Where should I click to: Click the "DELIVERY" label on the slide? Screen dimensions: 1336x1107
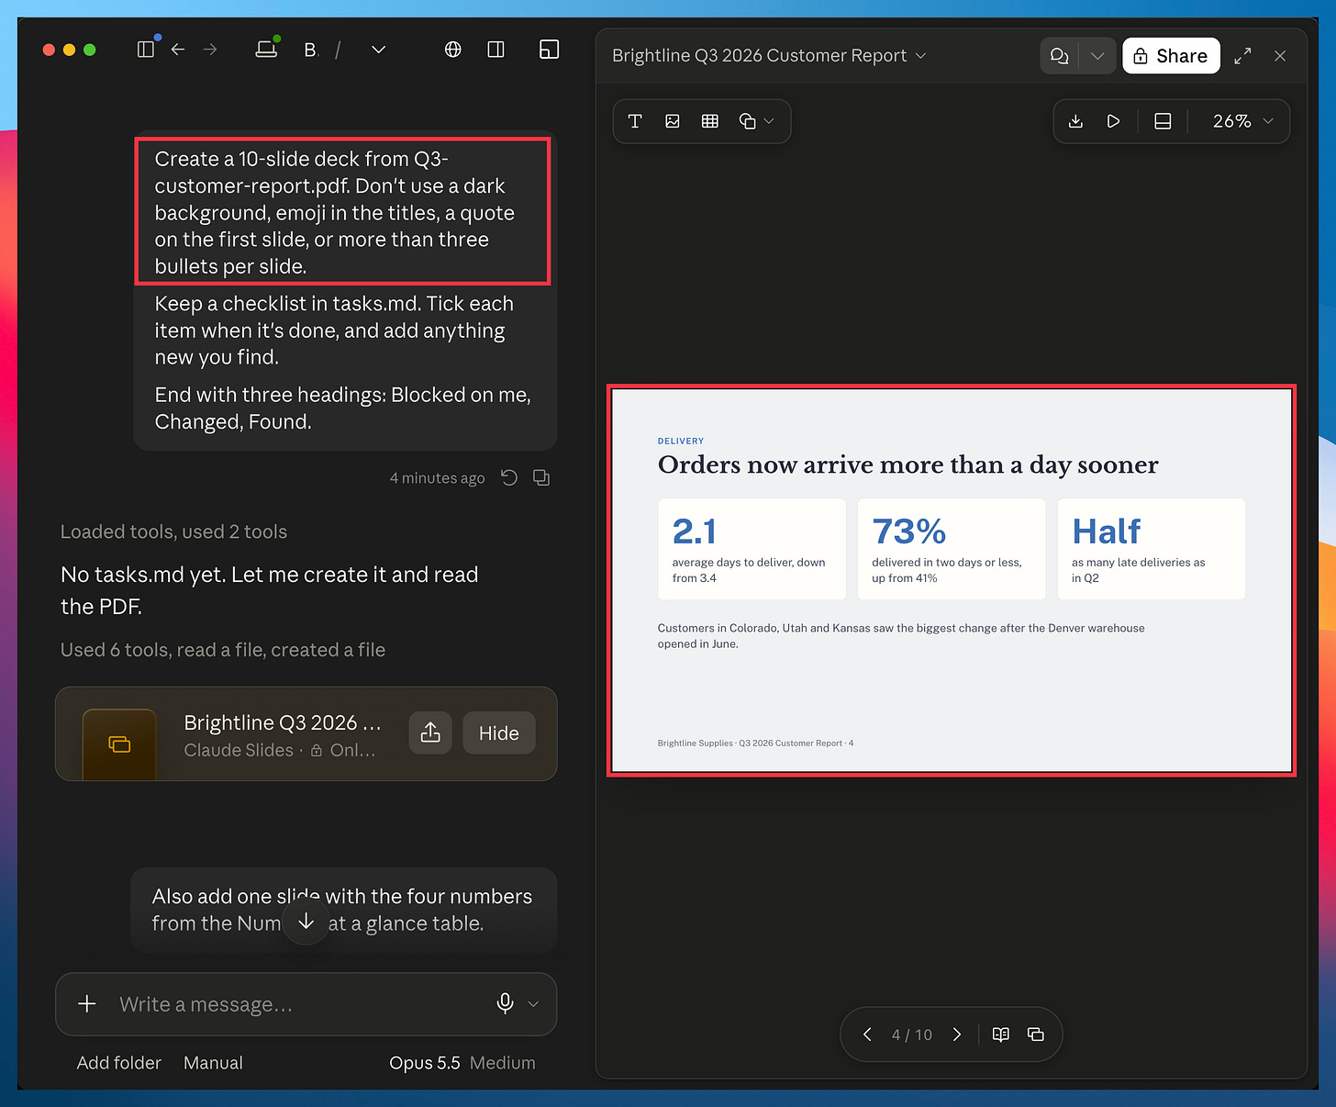[x=681, y=442]
